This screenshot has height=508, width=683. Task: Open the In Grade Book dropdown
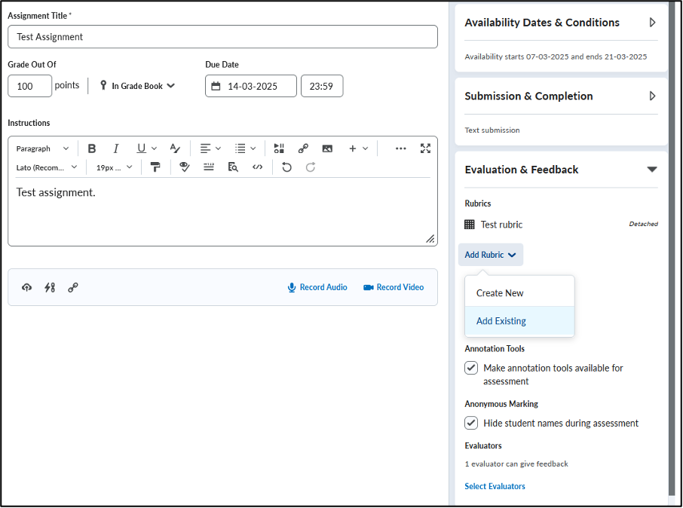(137, 86)
